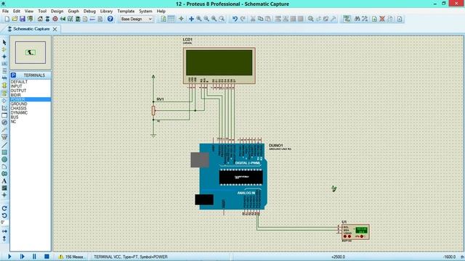The height and width of the screenshot is (261, 465).
Task: Select the 2D Graphics Text tool
Action: [4, 181]
